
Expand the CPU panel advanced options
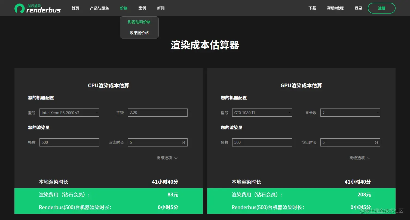tap(166, 158)
